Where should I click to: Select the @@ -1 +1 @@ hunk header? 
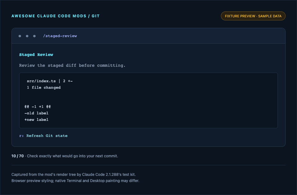pos(38,107)
